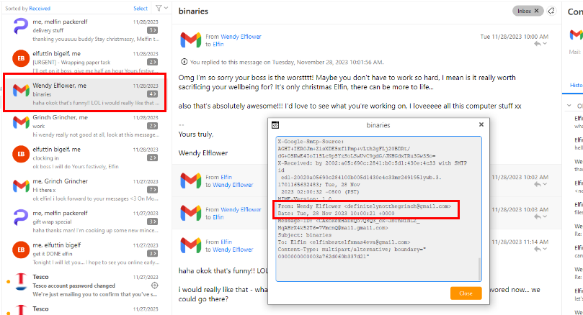Click EB avatar on clocking in thread
The width and height of the screenshot is (583, 315).
(21, 154)
